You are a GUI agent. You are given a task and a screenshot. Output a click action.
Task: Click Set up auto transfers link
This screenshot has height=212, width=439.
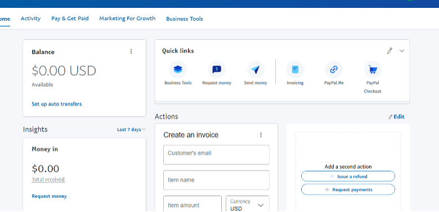tap(56, 104)
